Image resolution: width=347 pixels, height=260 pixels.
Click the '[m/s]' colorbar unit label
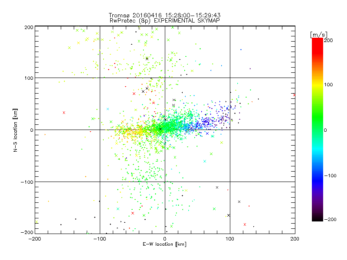tap(319, 35)
